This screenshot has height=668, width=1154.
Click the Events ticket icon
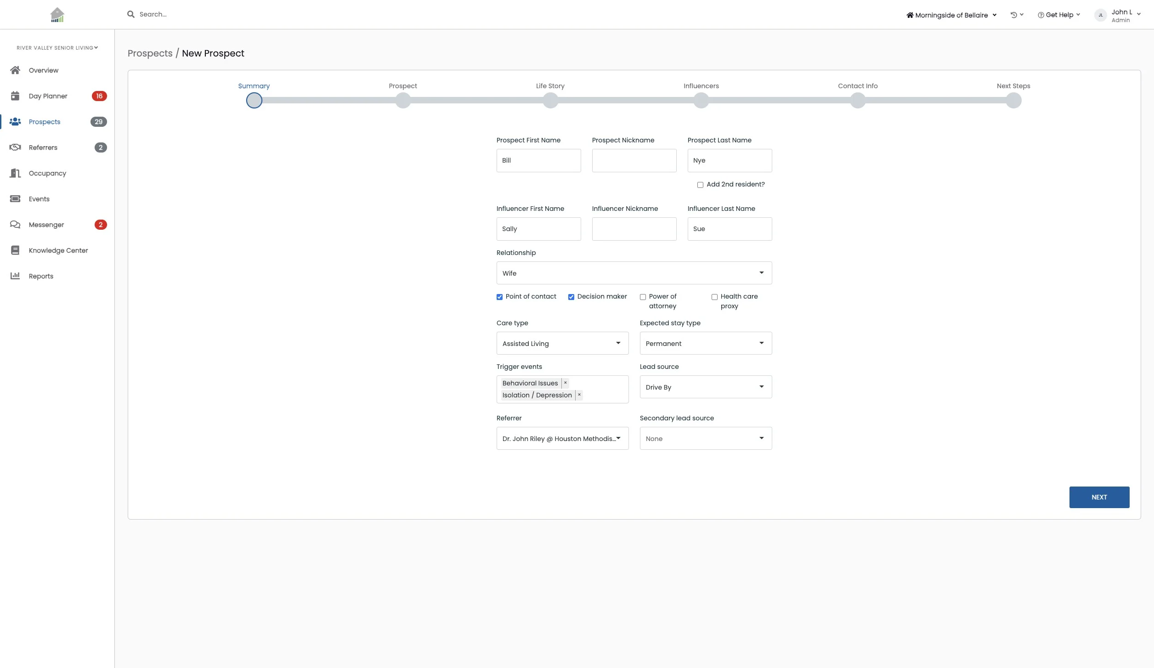(15, 199)
